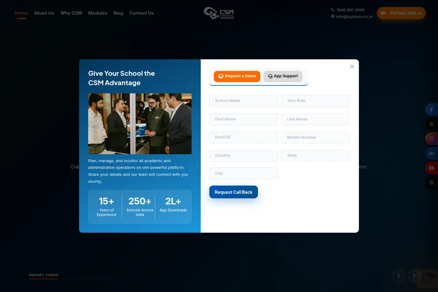Open the Why CSM menu item

coord(71,13)
